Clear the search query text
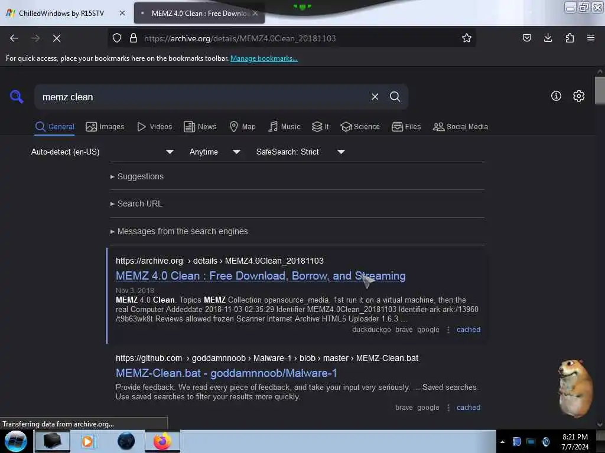Viewport: 605px width, 453px height. point(375,97)
